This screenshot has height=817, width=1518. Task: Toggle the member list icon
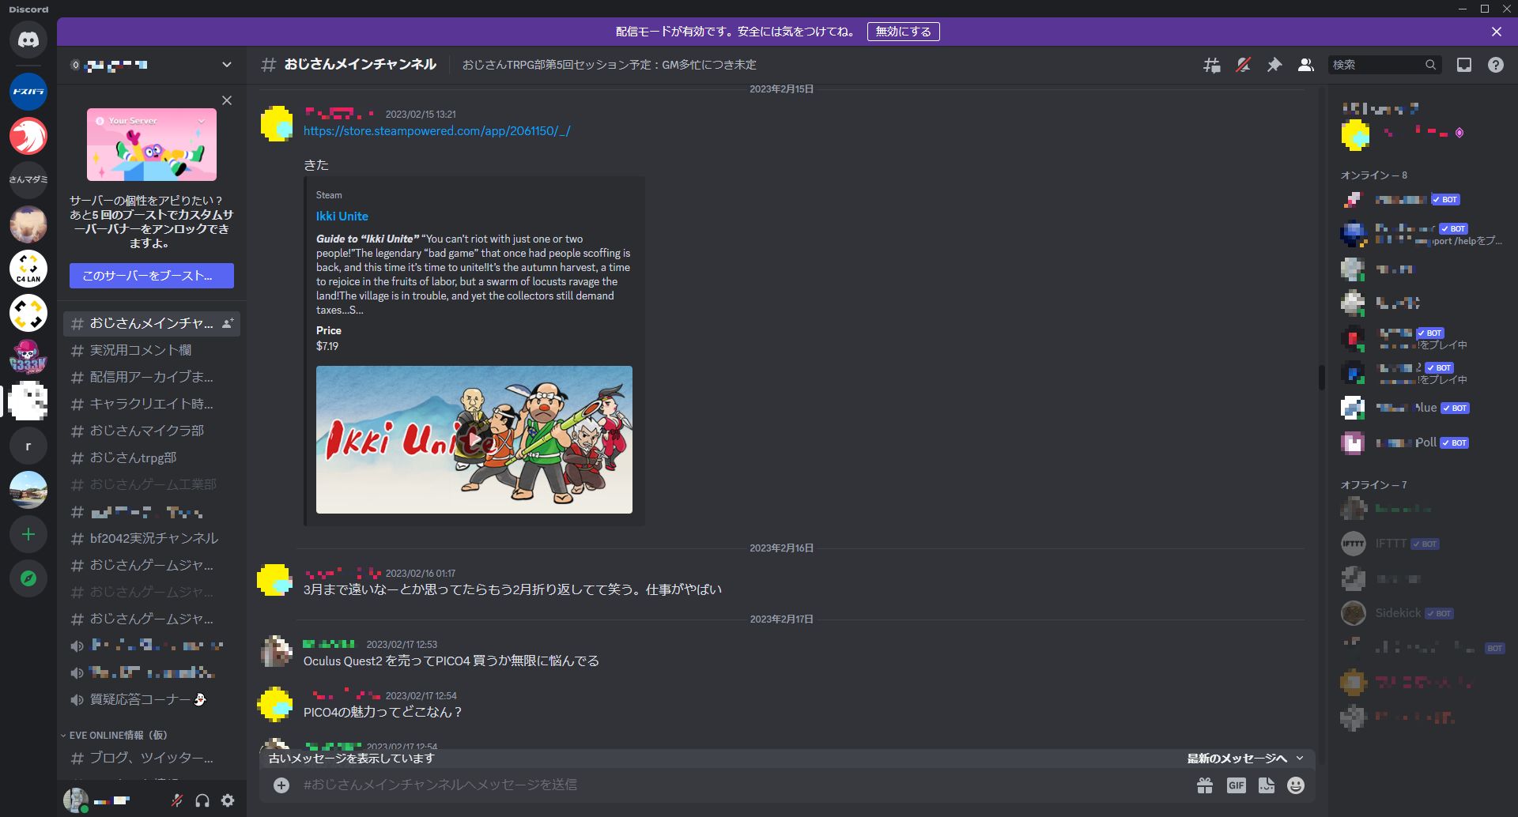point(1305,65)
